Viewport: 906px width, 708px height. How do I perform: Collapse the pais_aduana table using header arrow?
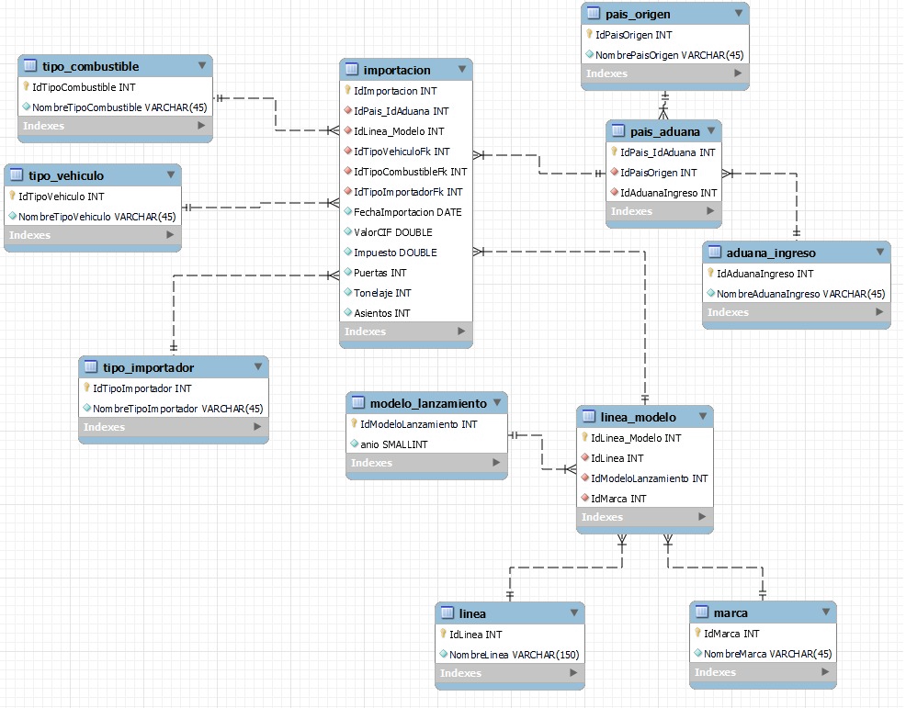coord(710,131)
